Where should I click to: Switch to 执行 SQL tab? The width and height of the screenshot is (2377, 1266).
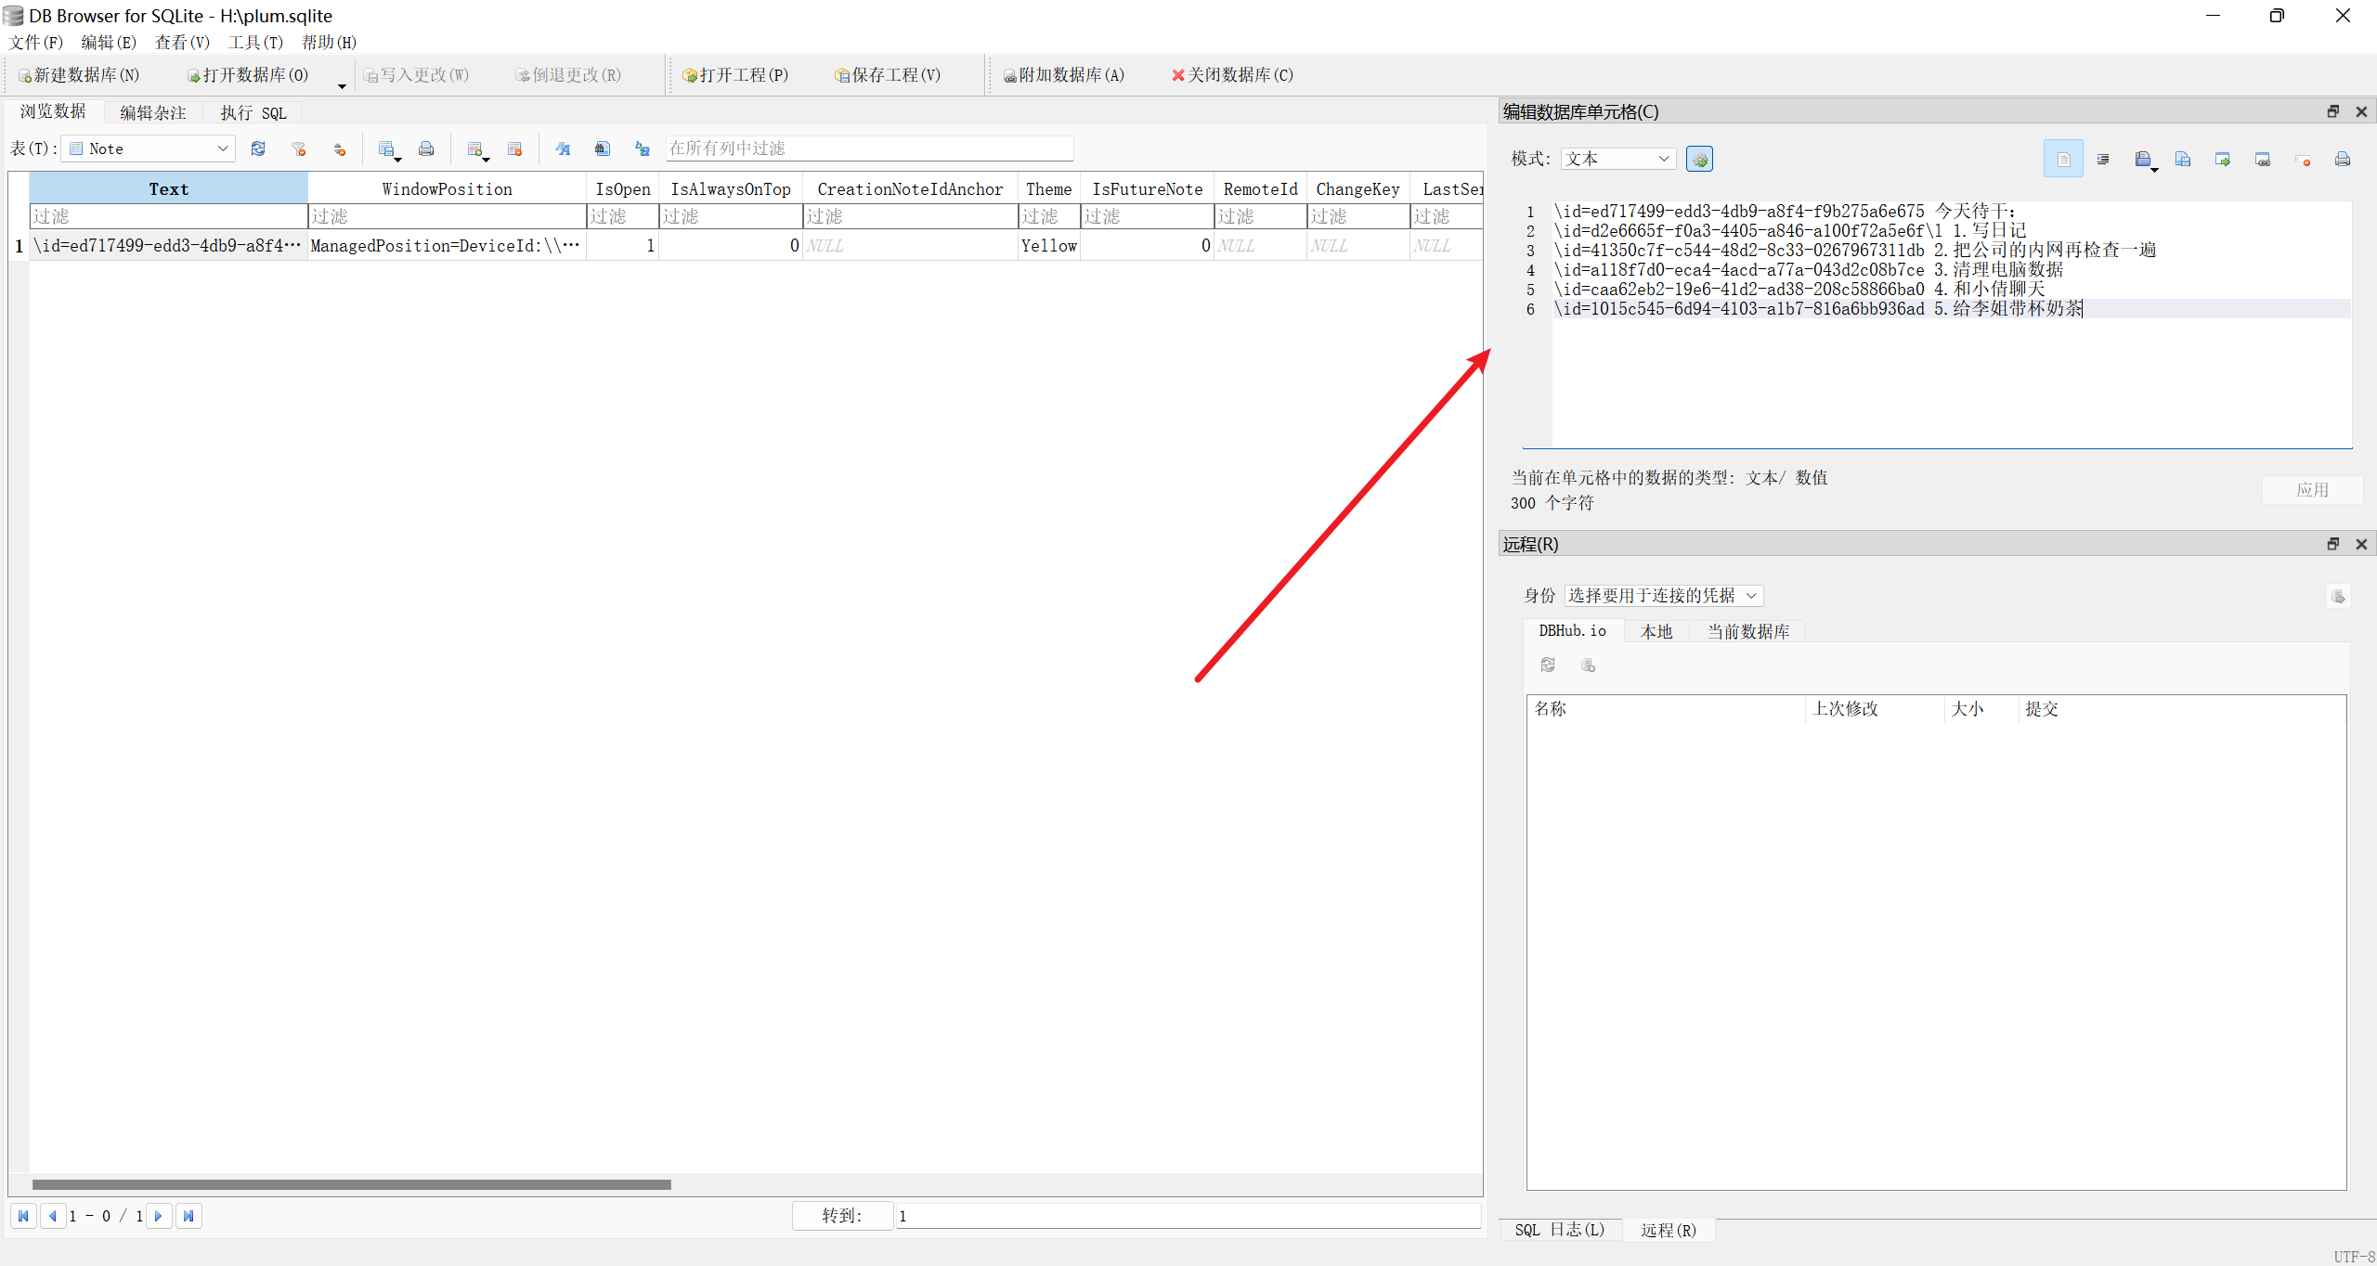pos(253,113)
